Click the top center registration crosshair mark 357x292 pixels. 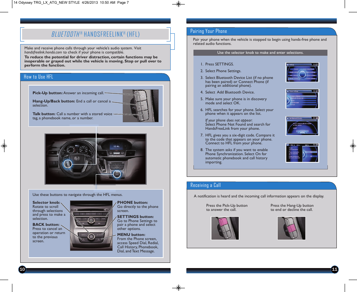tap(178, 4)
